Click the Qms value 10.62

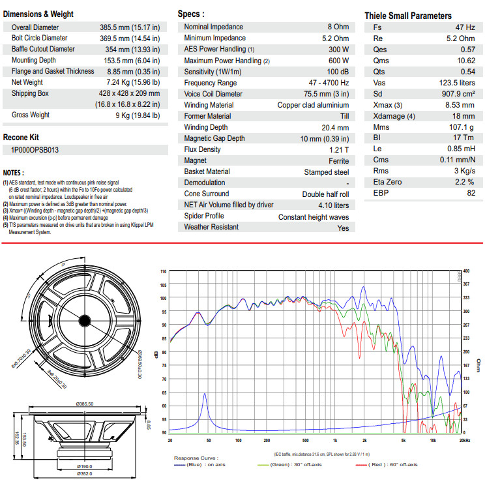[466, 61]
